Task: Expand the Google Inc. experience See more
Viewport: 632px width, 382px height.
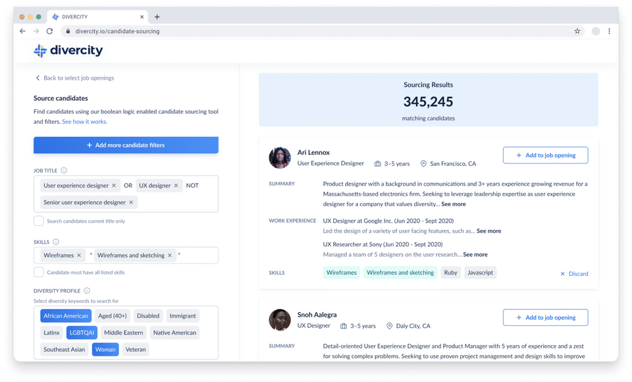Action: pos(489,231)
